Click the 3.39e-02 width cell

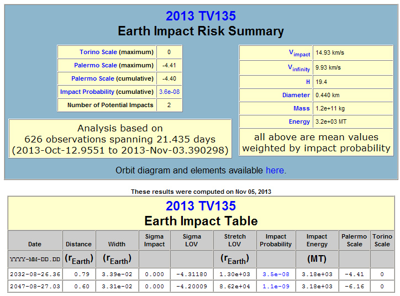(117, 274)
